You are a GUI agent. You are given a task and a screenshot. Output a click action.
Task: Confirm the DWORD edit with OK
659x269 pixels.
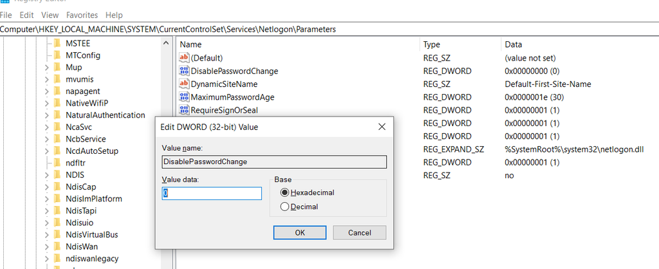point(300,232)
